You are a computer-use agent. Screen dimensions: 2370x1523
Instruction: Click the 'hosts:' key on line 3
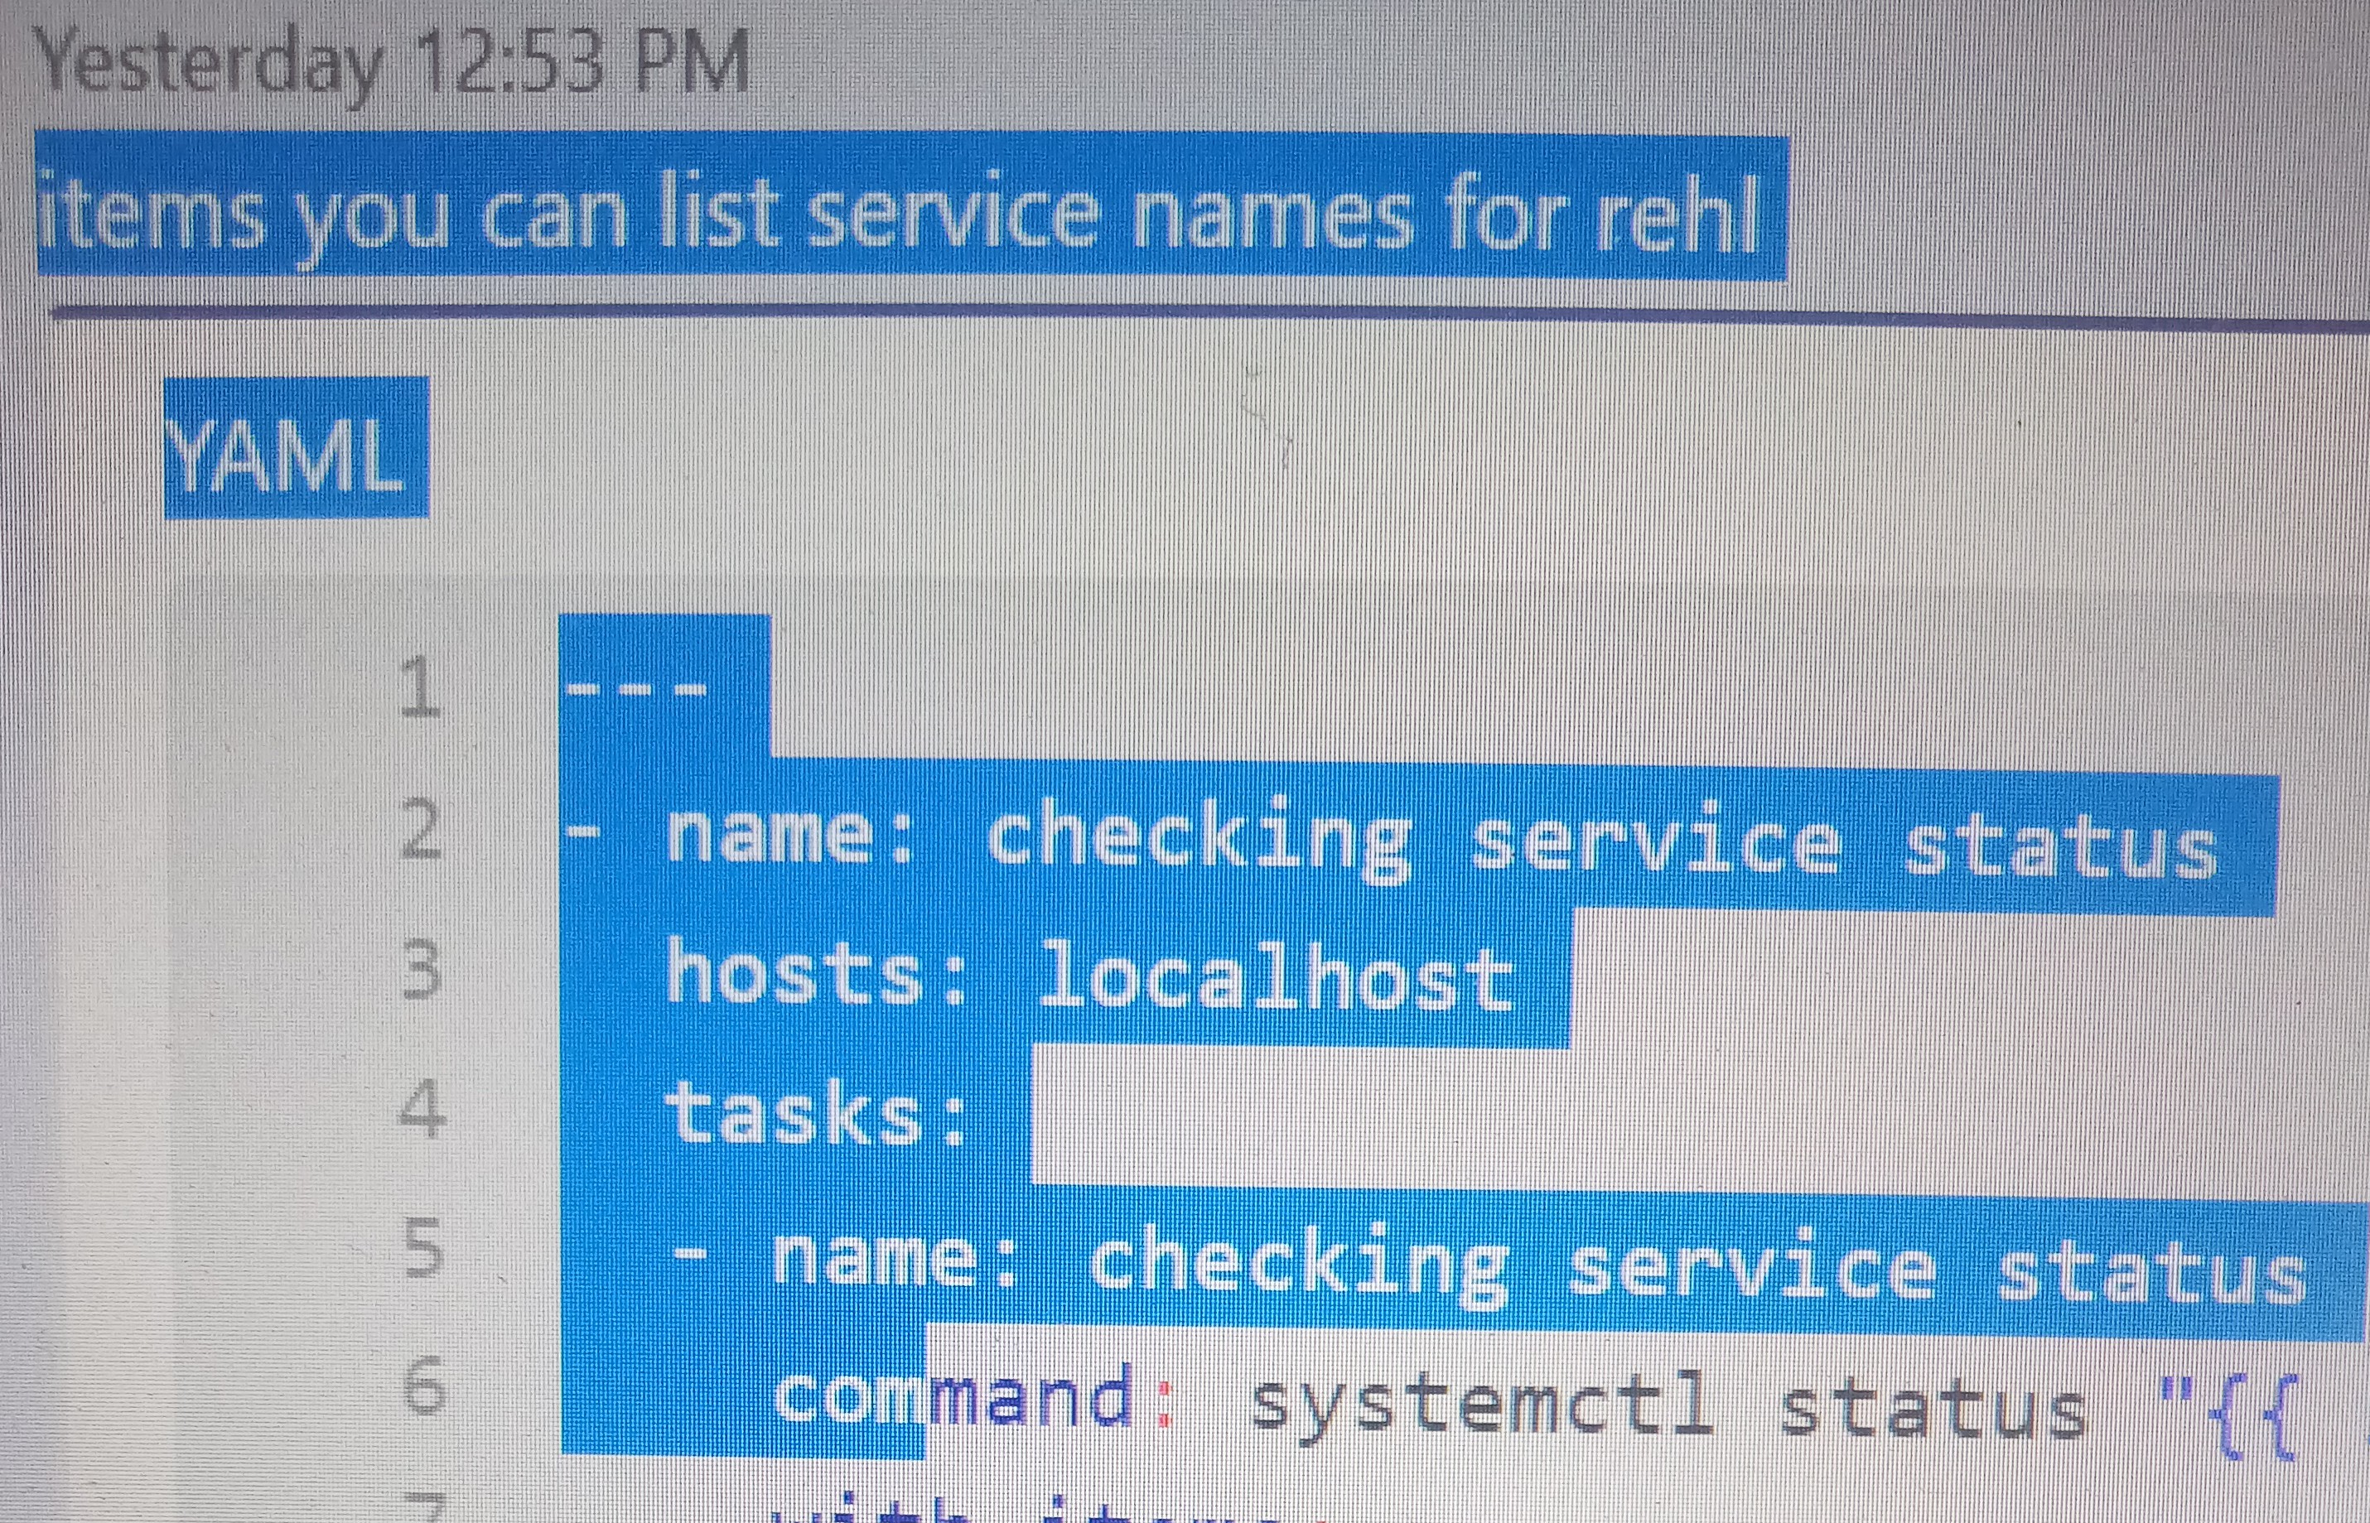pyautogui.click(x=816, y=972)
